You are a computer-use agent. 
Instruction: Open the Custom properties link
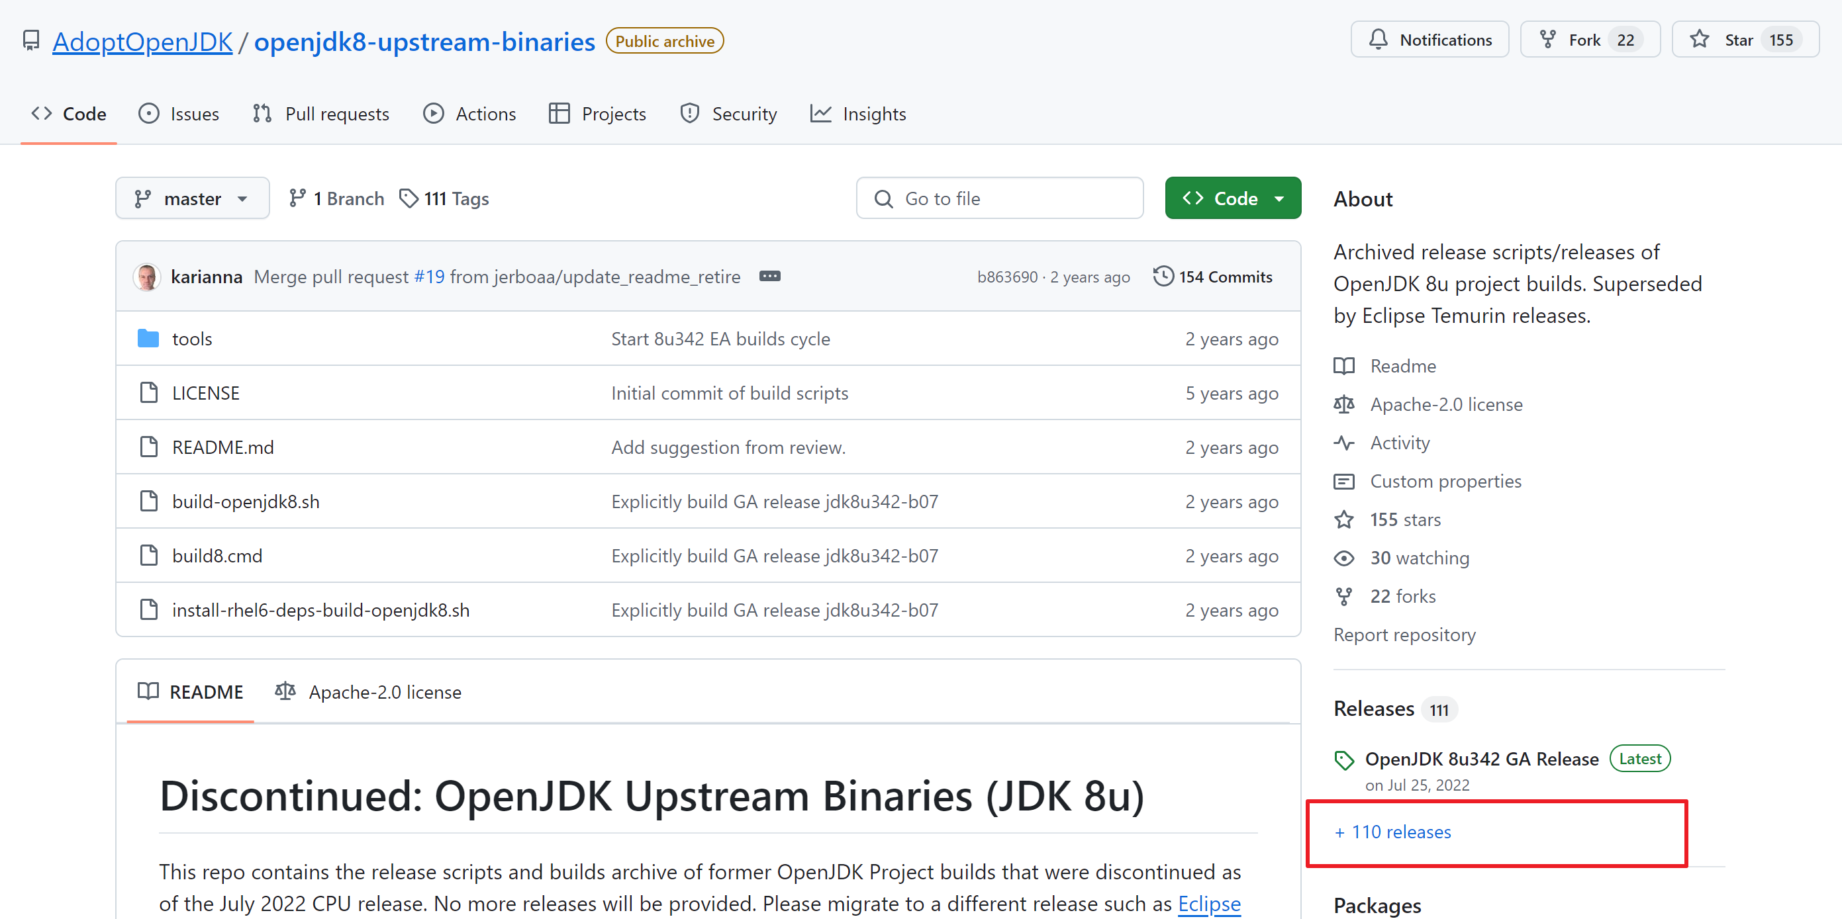click(1445, 482)
